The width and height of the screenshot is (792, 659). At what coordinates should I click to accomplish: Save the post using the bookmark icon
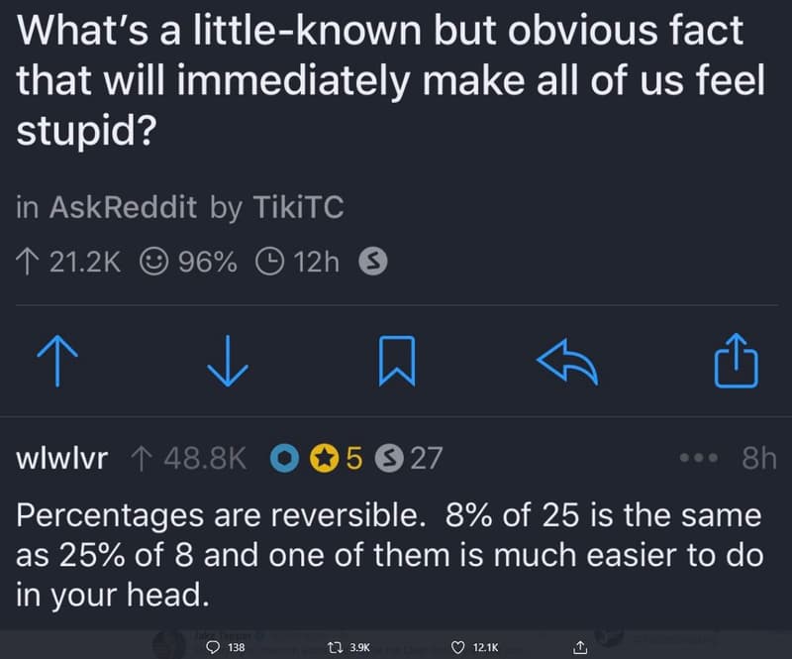coord(396,362)
